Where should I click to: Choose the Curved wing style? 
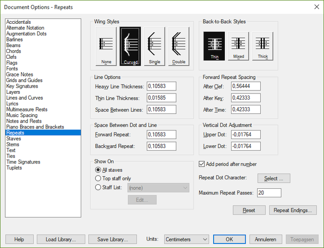(x=130, y=46)
